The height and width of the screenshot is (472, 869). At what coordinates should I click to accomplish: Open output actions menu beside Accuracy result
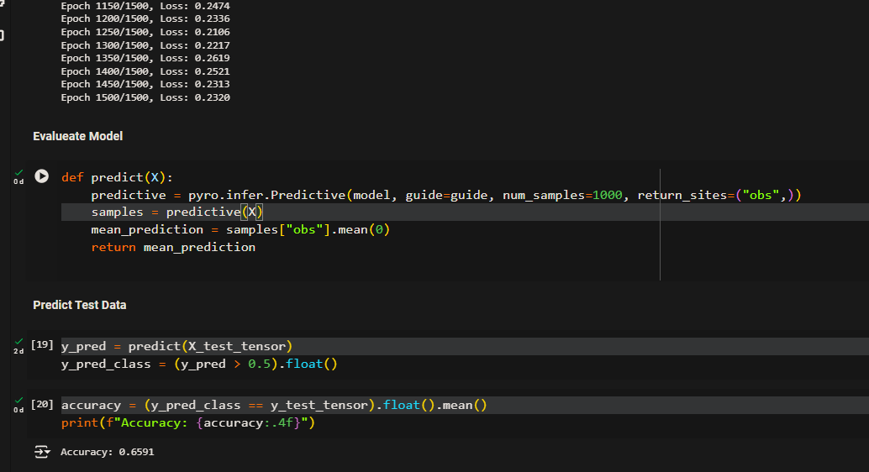[41, 452]
